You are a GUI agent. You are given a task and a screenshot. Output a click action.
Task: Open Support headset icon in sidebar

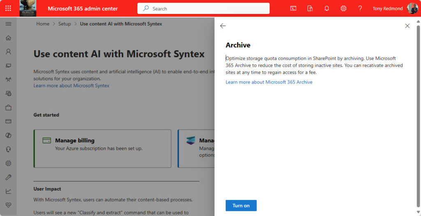8,149
